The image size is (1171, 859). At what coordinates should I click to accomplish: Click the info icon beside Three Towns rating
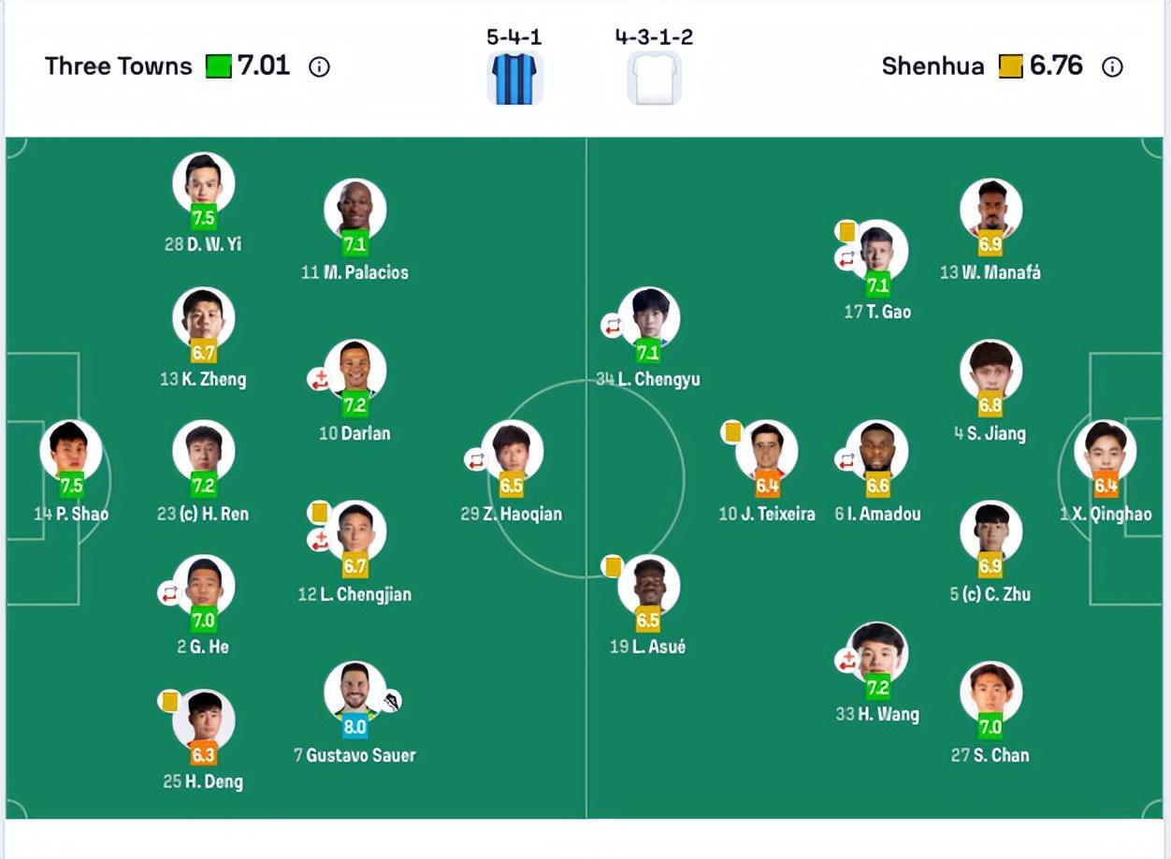point(319,66)
